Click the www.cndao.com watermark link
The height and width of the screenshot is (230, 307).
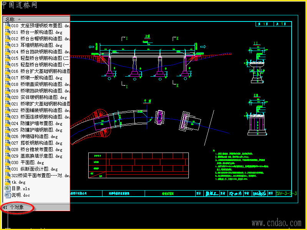pos(276,223)
